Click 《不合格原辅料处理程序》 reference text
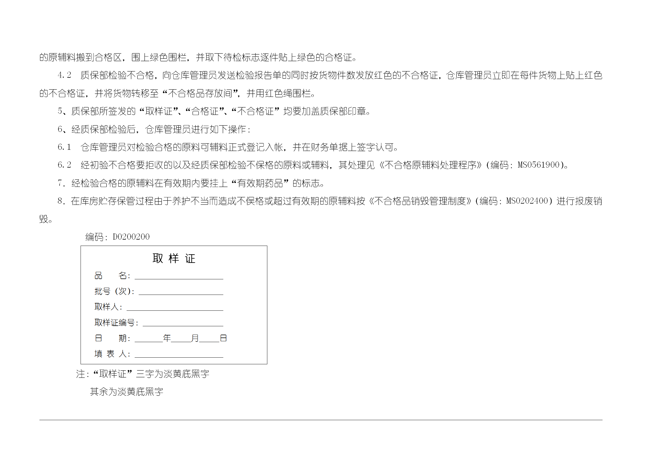 430,165
